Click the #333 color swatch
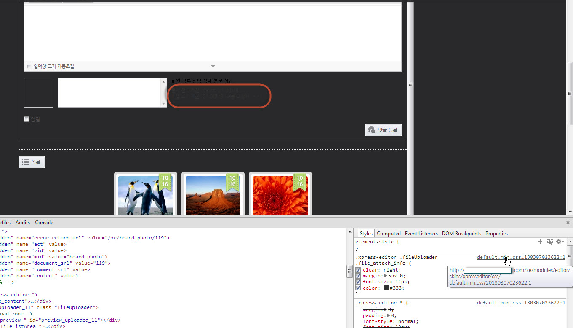573x328 pixels. [x=386, y=288]
